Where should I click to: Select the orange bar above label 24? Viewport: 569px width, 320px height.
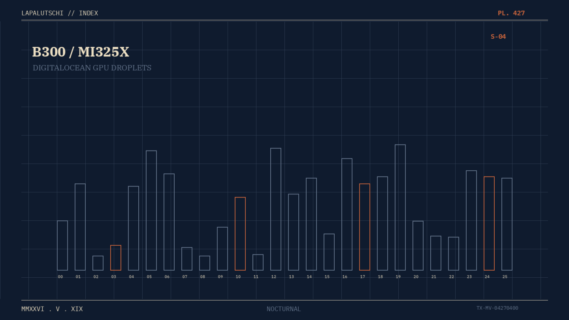click(x=489, y=224)
